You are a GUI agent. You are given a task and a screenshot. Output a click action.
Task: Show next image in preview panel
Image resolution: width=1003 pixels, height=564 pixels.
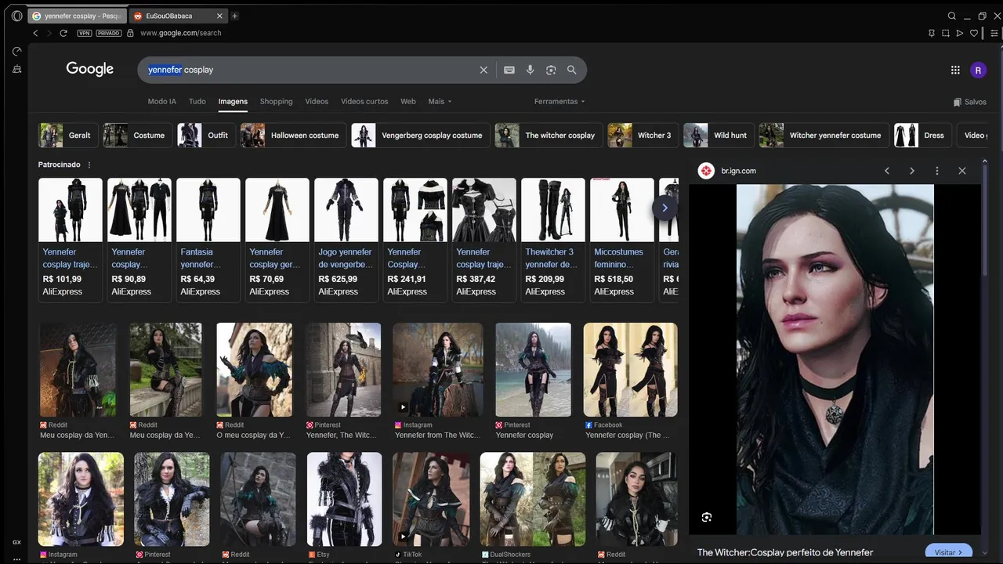pyautogui.click(x=912, y=171)
